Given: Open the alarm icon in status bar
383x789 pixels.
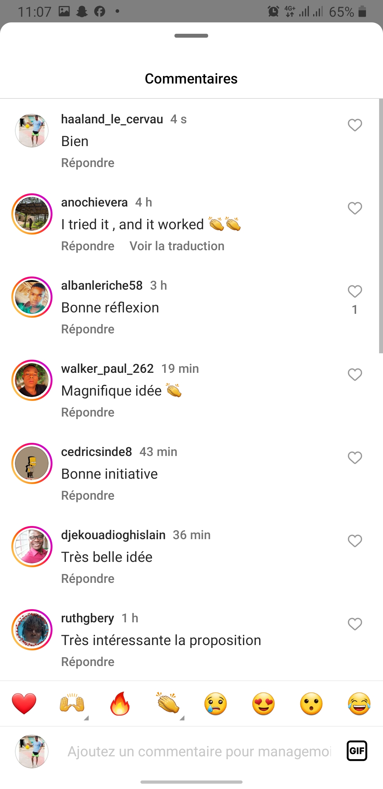Looking at the screenshot, I should [x=273, y=11].
